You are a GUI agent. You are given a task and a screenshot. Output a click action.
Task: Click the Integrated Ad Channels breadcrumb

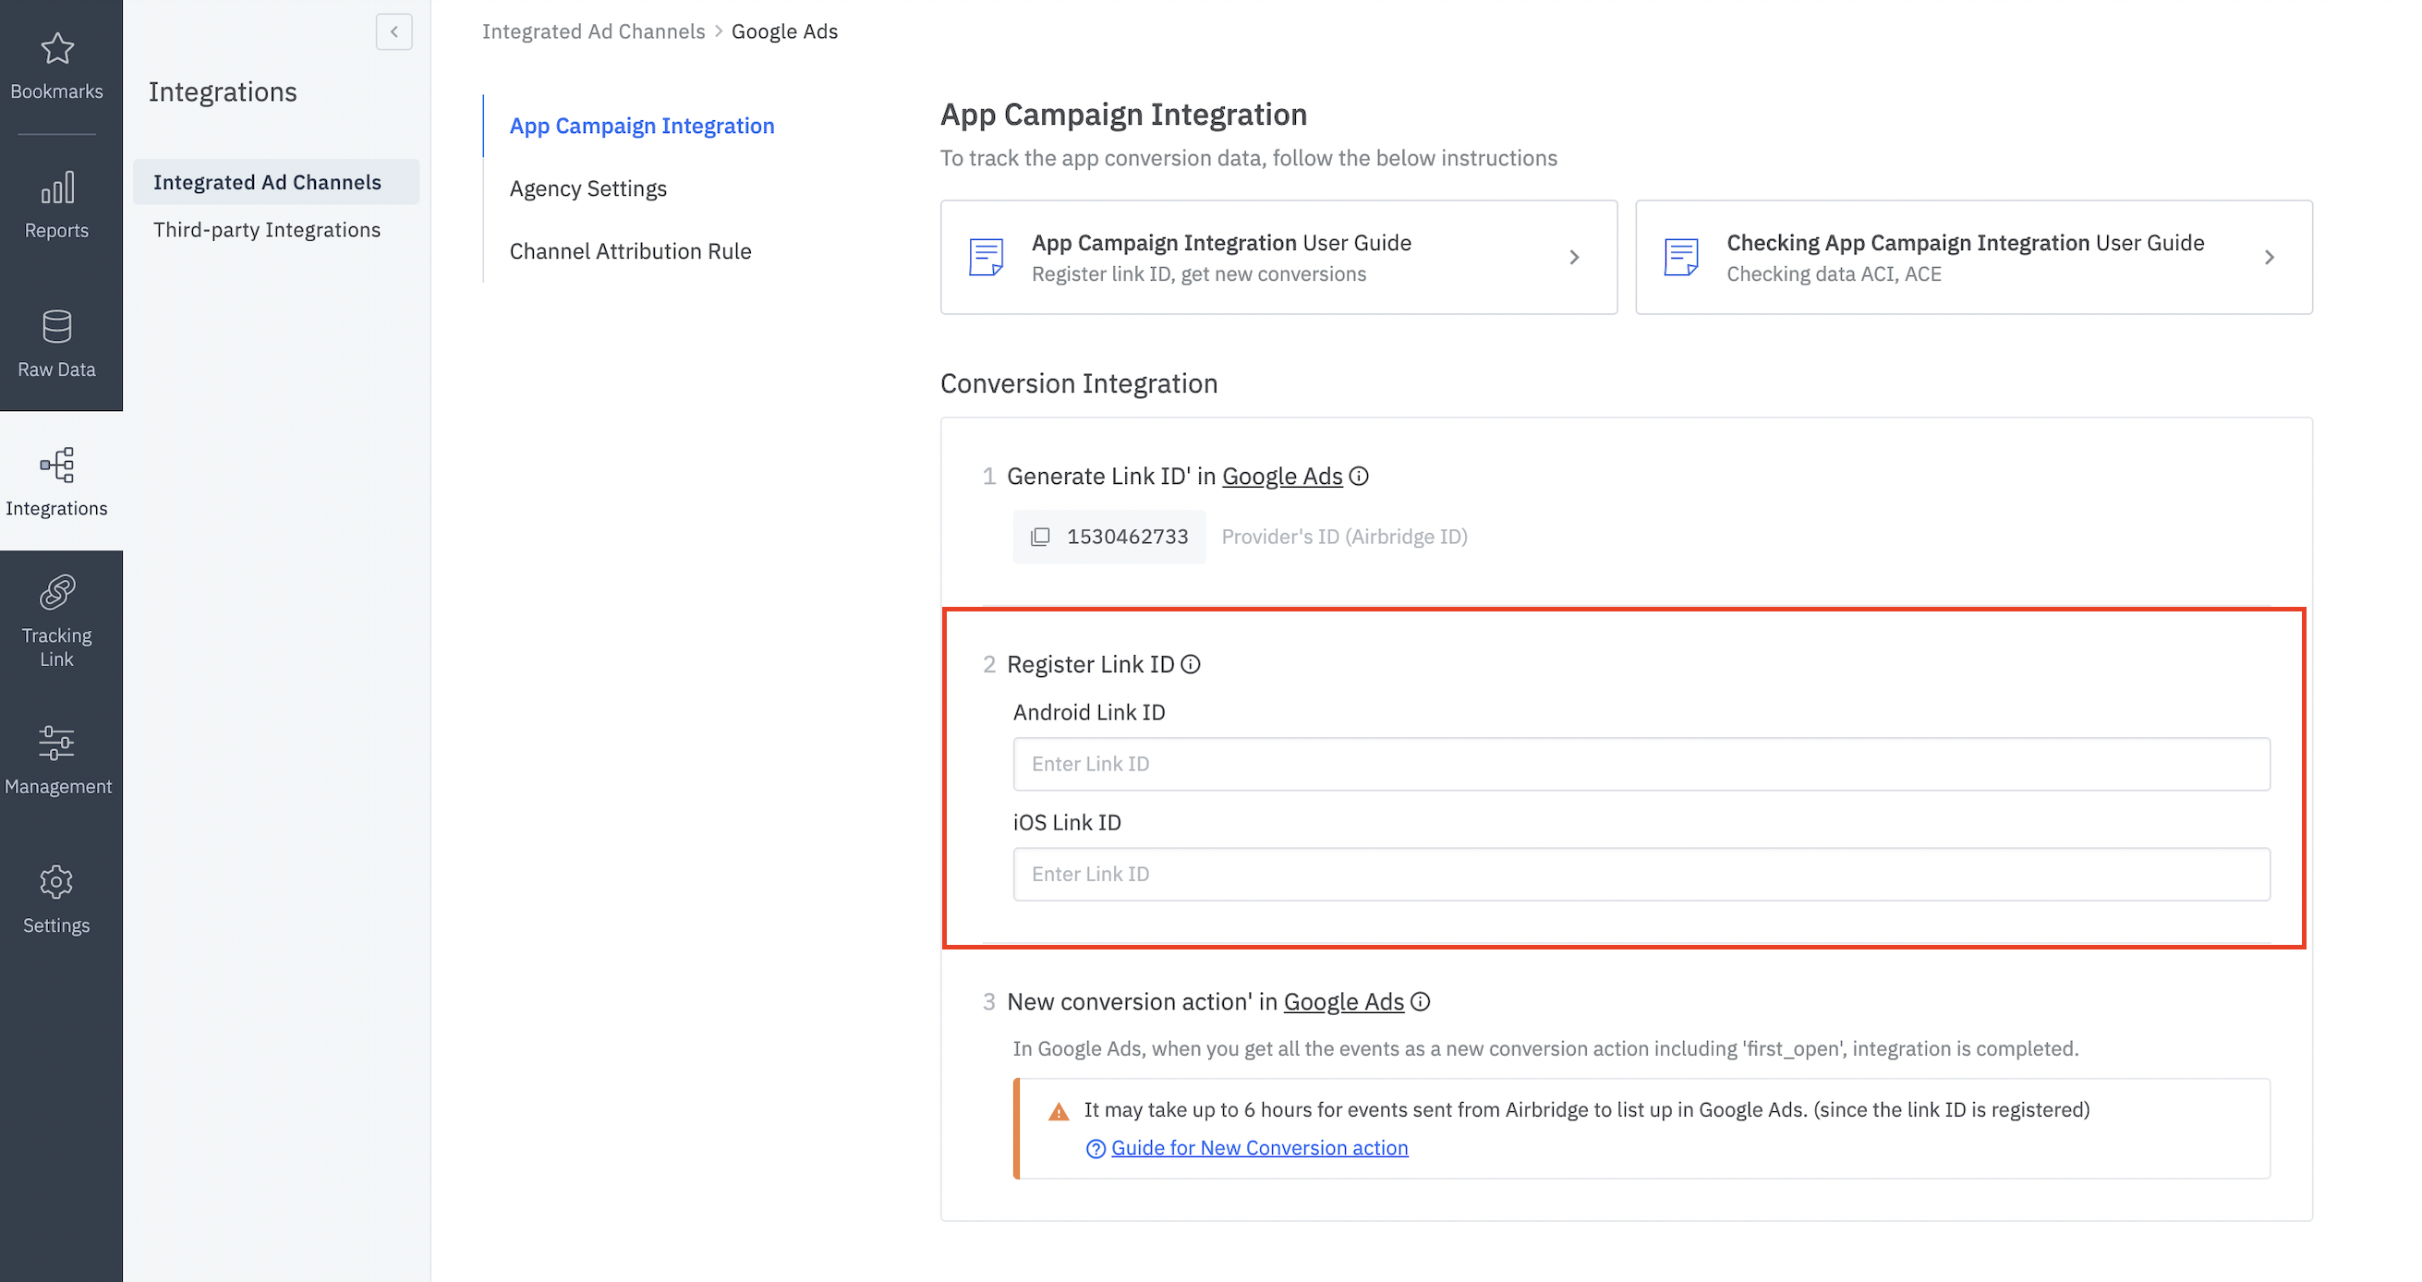[593, 30]
